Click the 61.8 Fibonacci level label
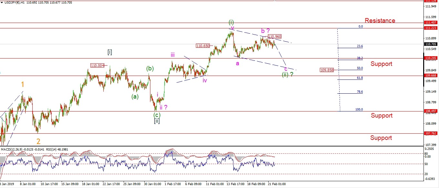Image resolution: width=439 pixels, height=188 pixels. pyautogui.click(x=360, y=78)
